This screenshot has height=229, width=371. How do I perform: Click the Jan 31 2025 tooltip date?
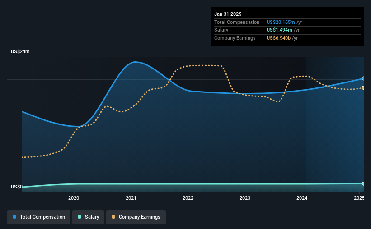(228, 14)
